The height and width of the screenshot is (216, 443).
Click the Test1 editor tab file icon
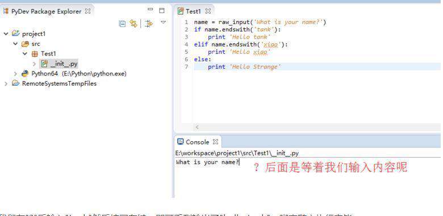tap(180, 11)
